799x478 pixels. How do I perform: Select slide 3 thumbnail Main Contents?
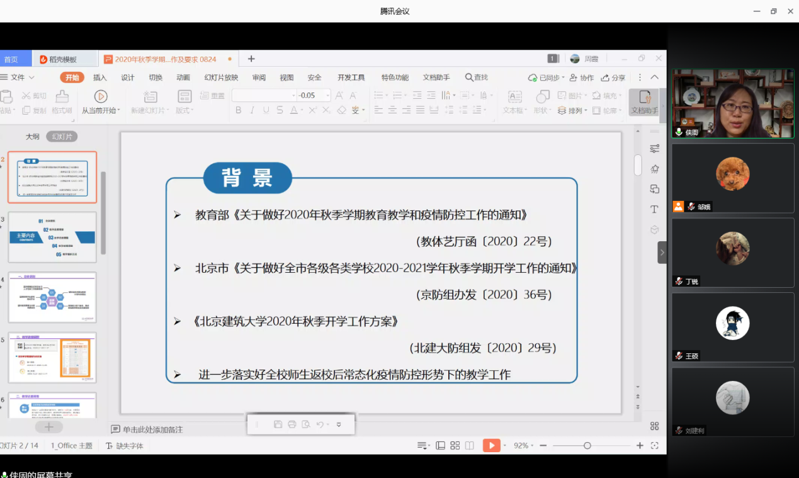(52, 237)
